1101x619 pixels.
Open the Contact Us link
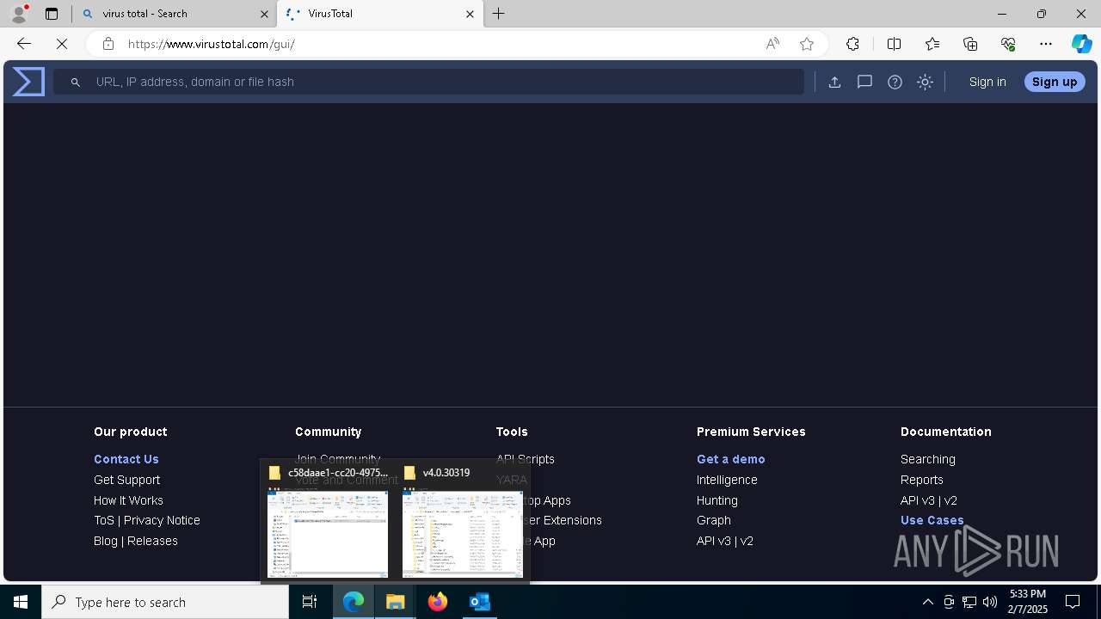(x=126, y=459)
